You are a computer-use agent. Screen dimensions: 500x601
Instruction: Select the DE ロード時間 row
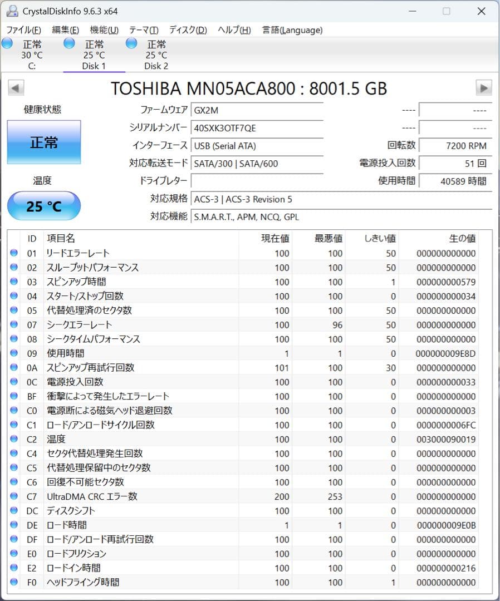coord(243,525)
